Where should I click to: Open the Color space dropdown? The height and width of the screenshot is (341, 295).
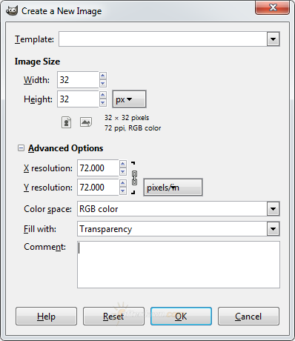tap(179, 209)
